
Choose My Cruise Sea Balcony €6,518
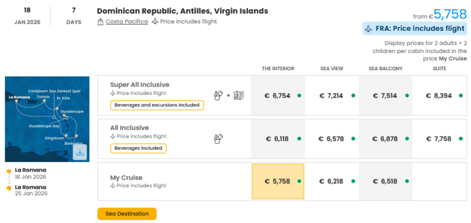tap(385, 181)
